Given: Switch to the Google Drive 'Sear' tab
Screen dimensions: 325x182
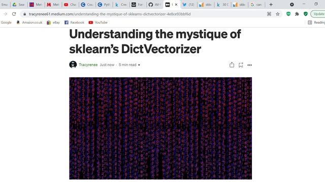Looking at the screenshot, I should point(19,5).
